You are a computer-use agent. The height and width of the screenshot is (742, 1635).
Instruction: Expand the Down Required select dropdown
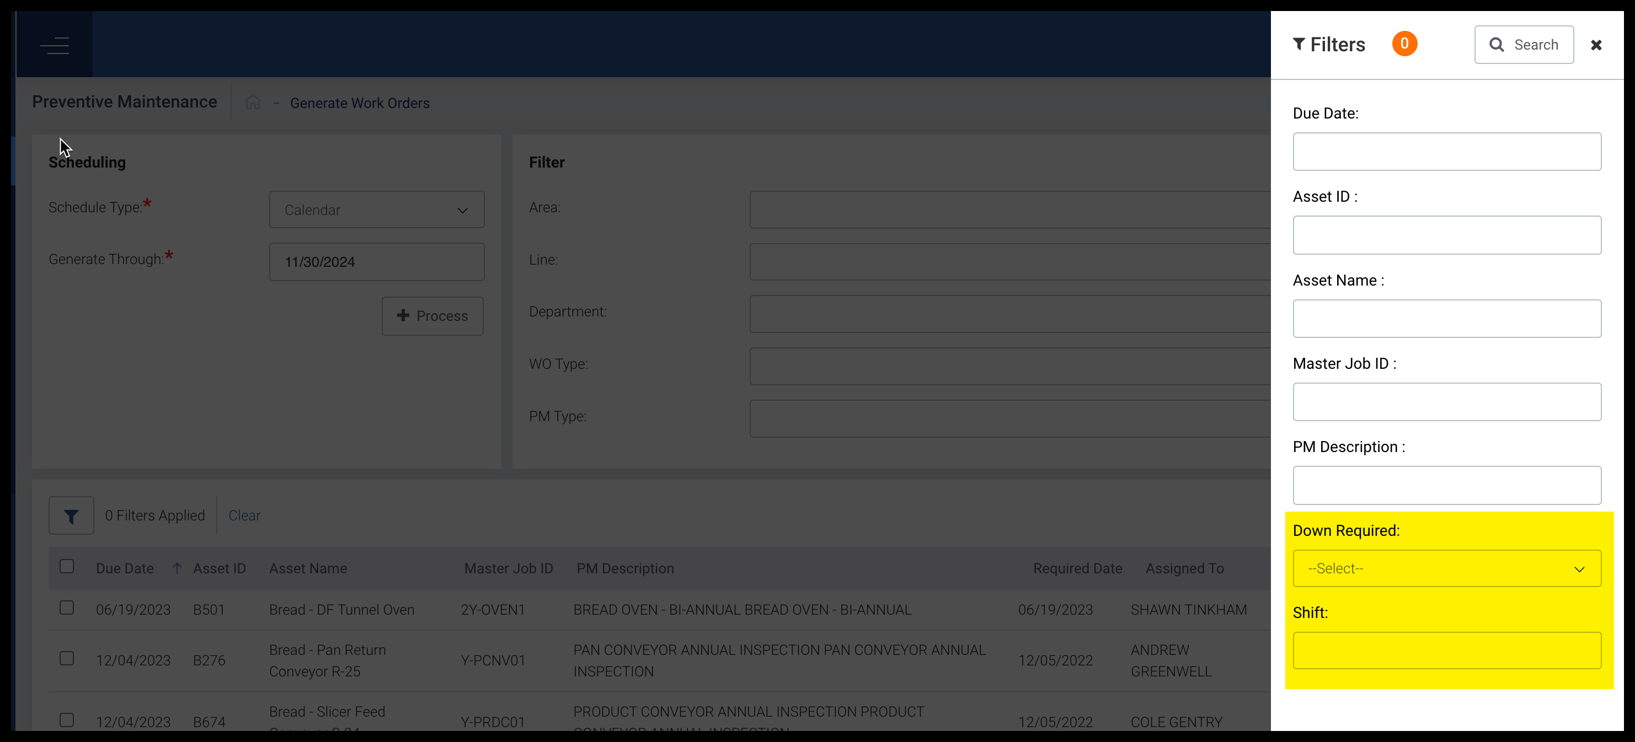point(1446,569)
